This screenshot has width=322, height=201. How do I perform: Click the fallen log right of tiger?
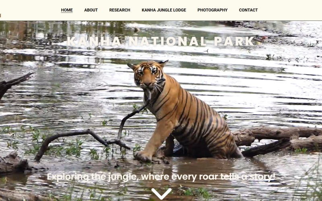pos(279,140)
